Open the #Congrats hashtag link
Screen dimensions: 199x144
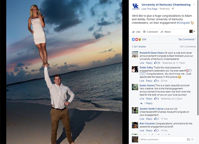pos(185,23)
